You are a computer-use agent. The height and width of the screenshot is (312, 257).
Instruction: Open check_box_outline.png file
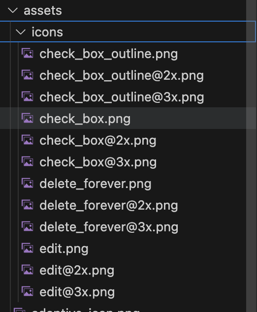108,54
